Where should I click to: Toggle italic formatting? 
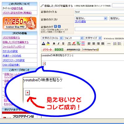pos(59,43)
